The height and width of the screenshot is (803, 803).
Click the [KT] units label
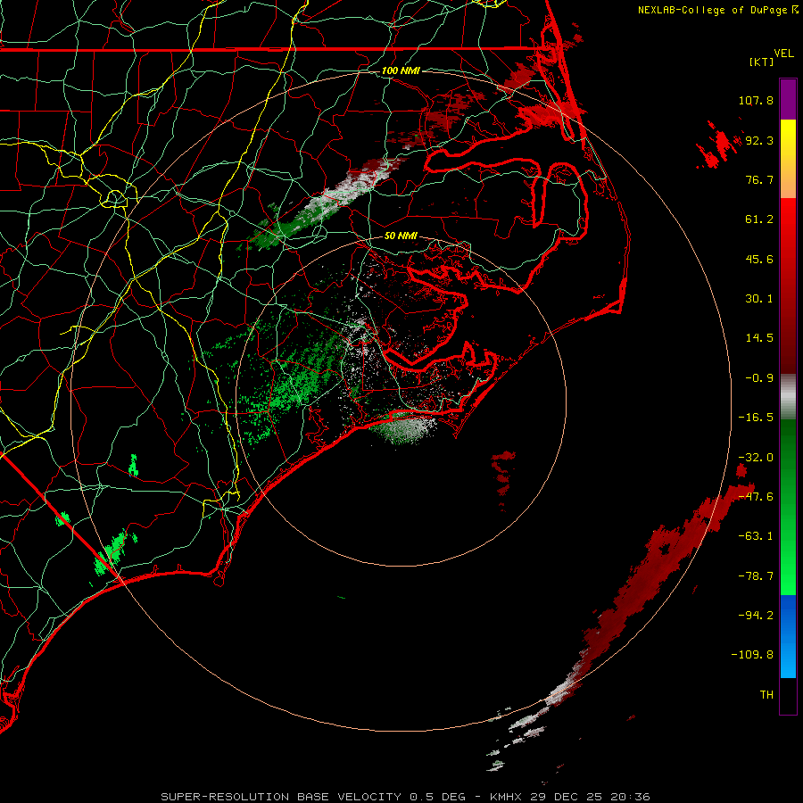click(761, 62)
